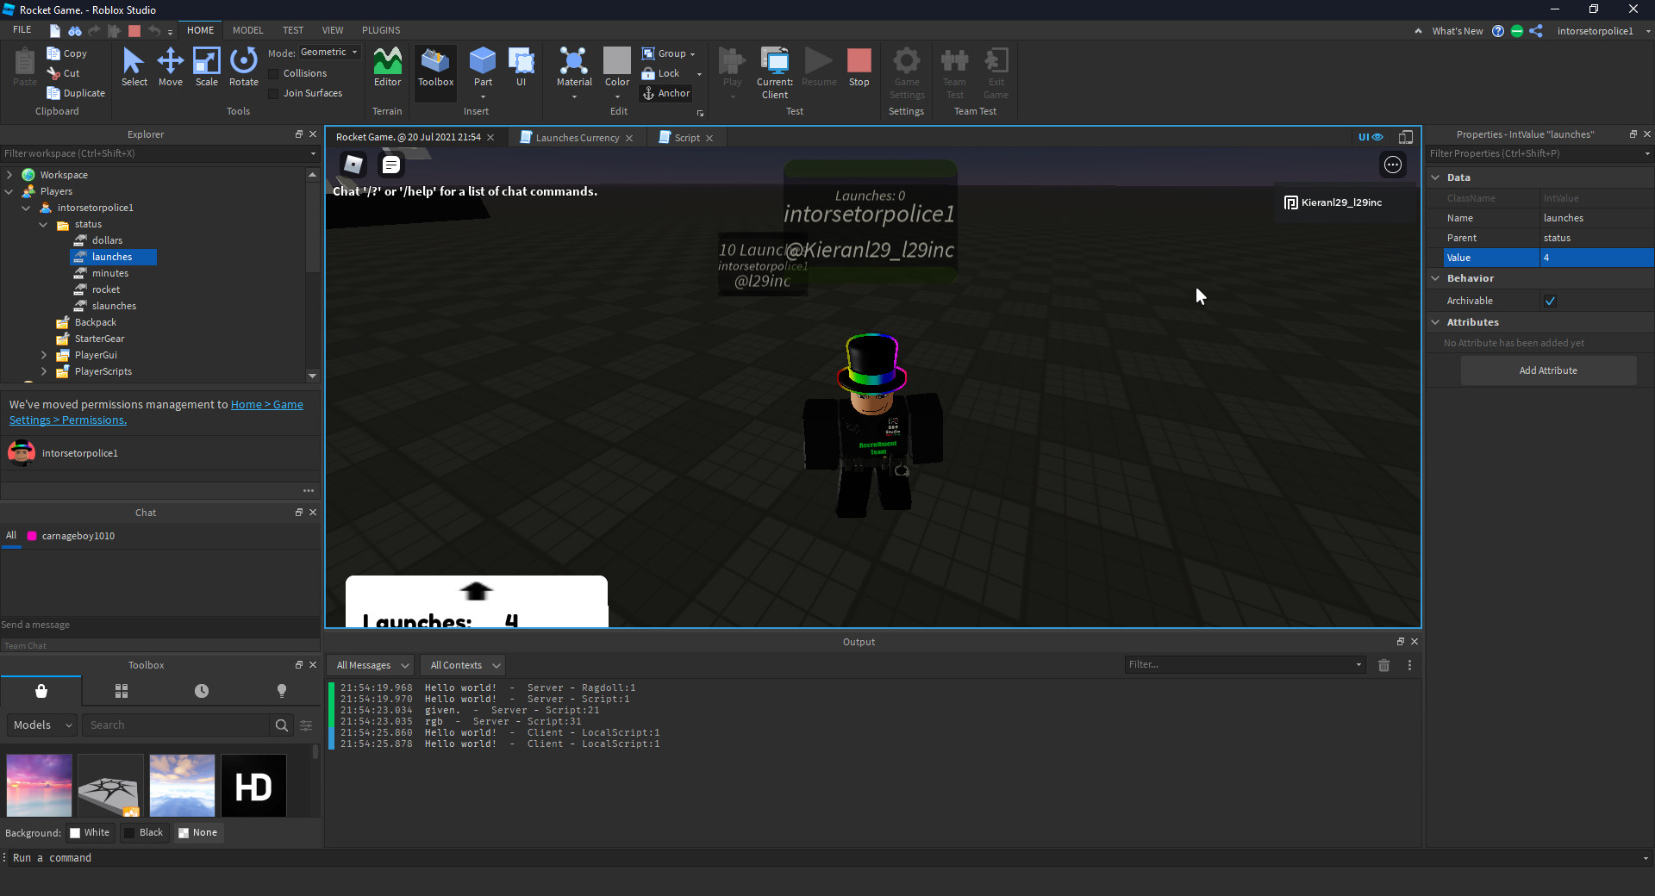Toggle the Collisions checkbox
Image resolution: width=1655 pixels, height=896 pixels.
coord(274,74)
